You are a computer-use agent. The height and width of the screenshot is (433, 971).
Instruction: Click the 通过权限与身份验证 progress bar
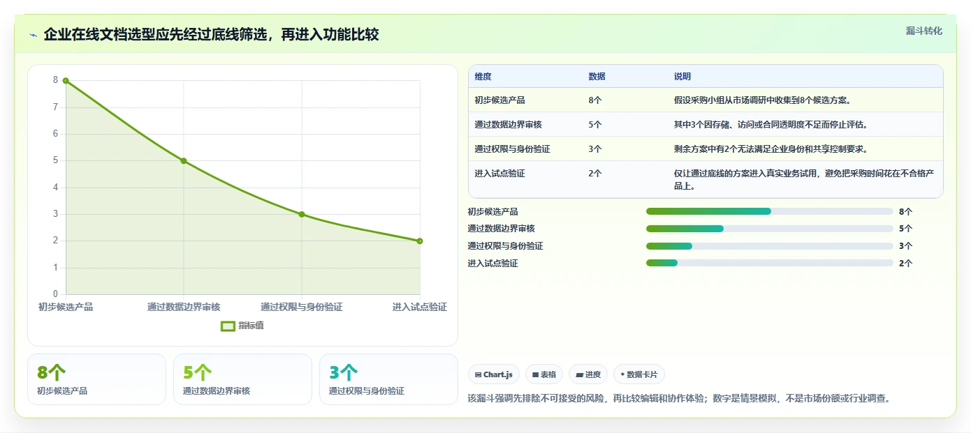[x=770, y=246]
